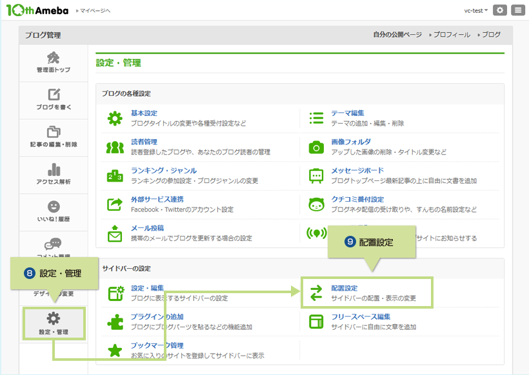Go to ブログ in header bar
529x375 pixels.
pos(491,35)
